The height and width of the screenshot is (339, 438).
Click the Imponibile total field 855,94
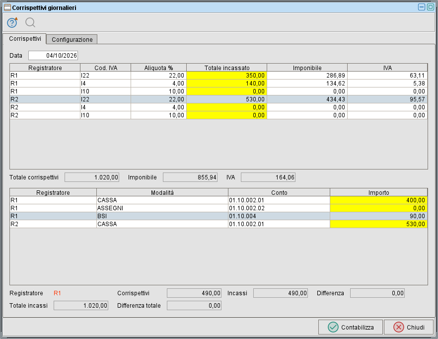(x=190, y=177)
